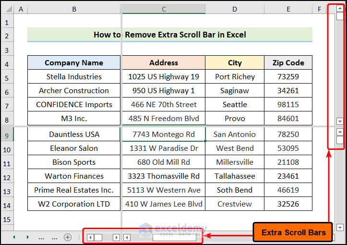Viewport: 347px width, 245px height.
Task: Select zip code cell '84601'
Action: (288, 119)
